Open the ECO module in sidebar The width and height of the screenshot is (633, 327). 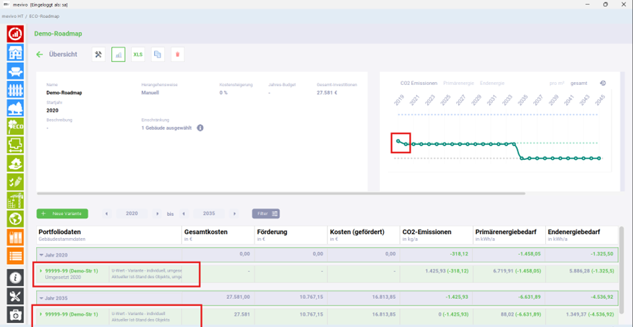[15, 126]
